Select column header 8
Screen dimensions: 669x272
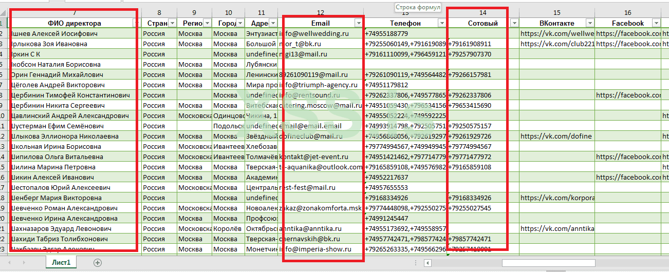coord(159,12)
